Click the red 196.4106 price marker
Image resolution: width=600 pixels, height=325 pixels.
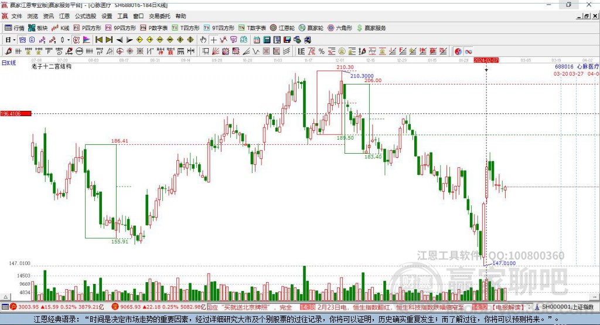coord(16,113)
